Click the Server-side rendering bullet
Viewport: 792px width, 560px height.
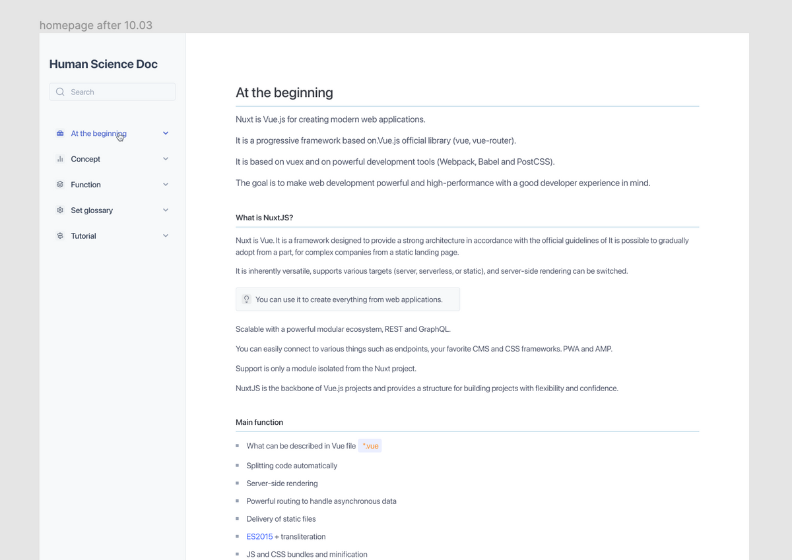tap(282, 483)
